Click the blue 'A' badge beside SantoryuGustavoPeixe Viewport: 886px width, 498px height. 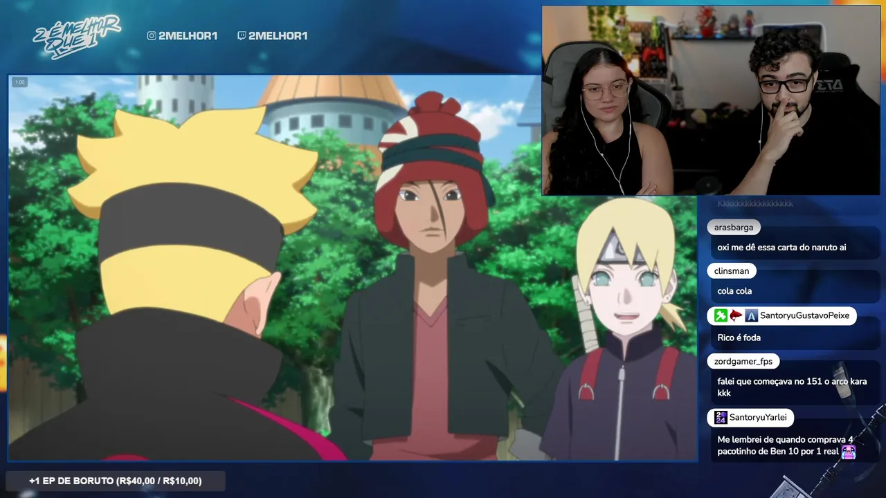tap(751, 316)
